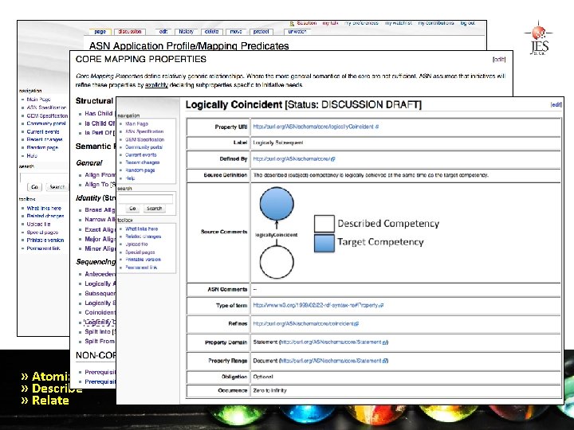Open the Split From property link
The width and height of the screenshot is (574, 430).
(100, 341)
